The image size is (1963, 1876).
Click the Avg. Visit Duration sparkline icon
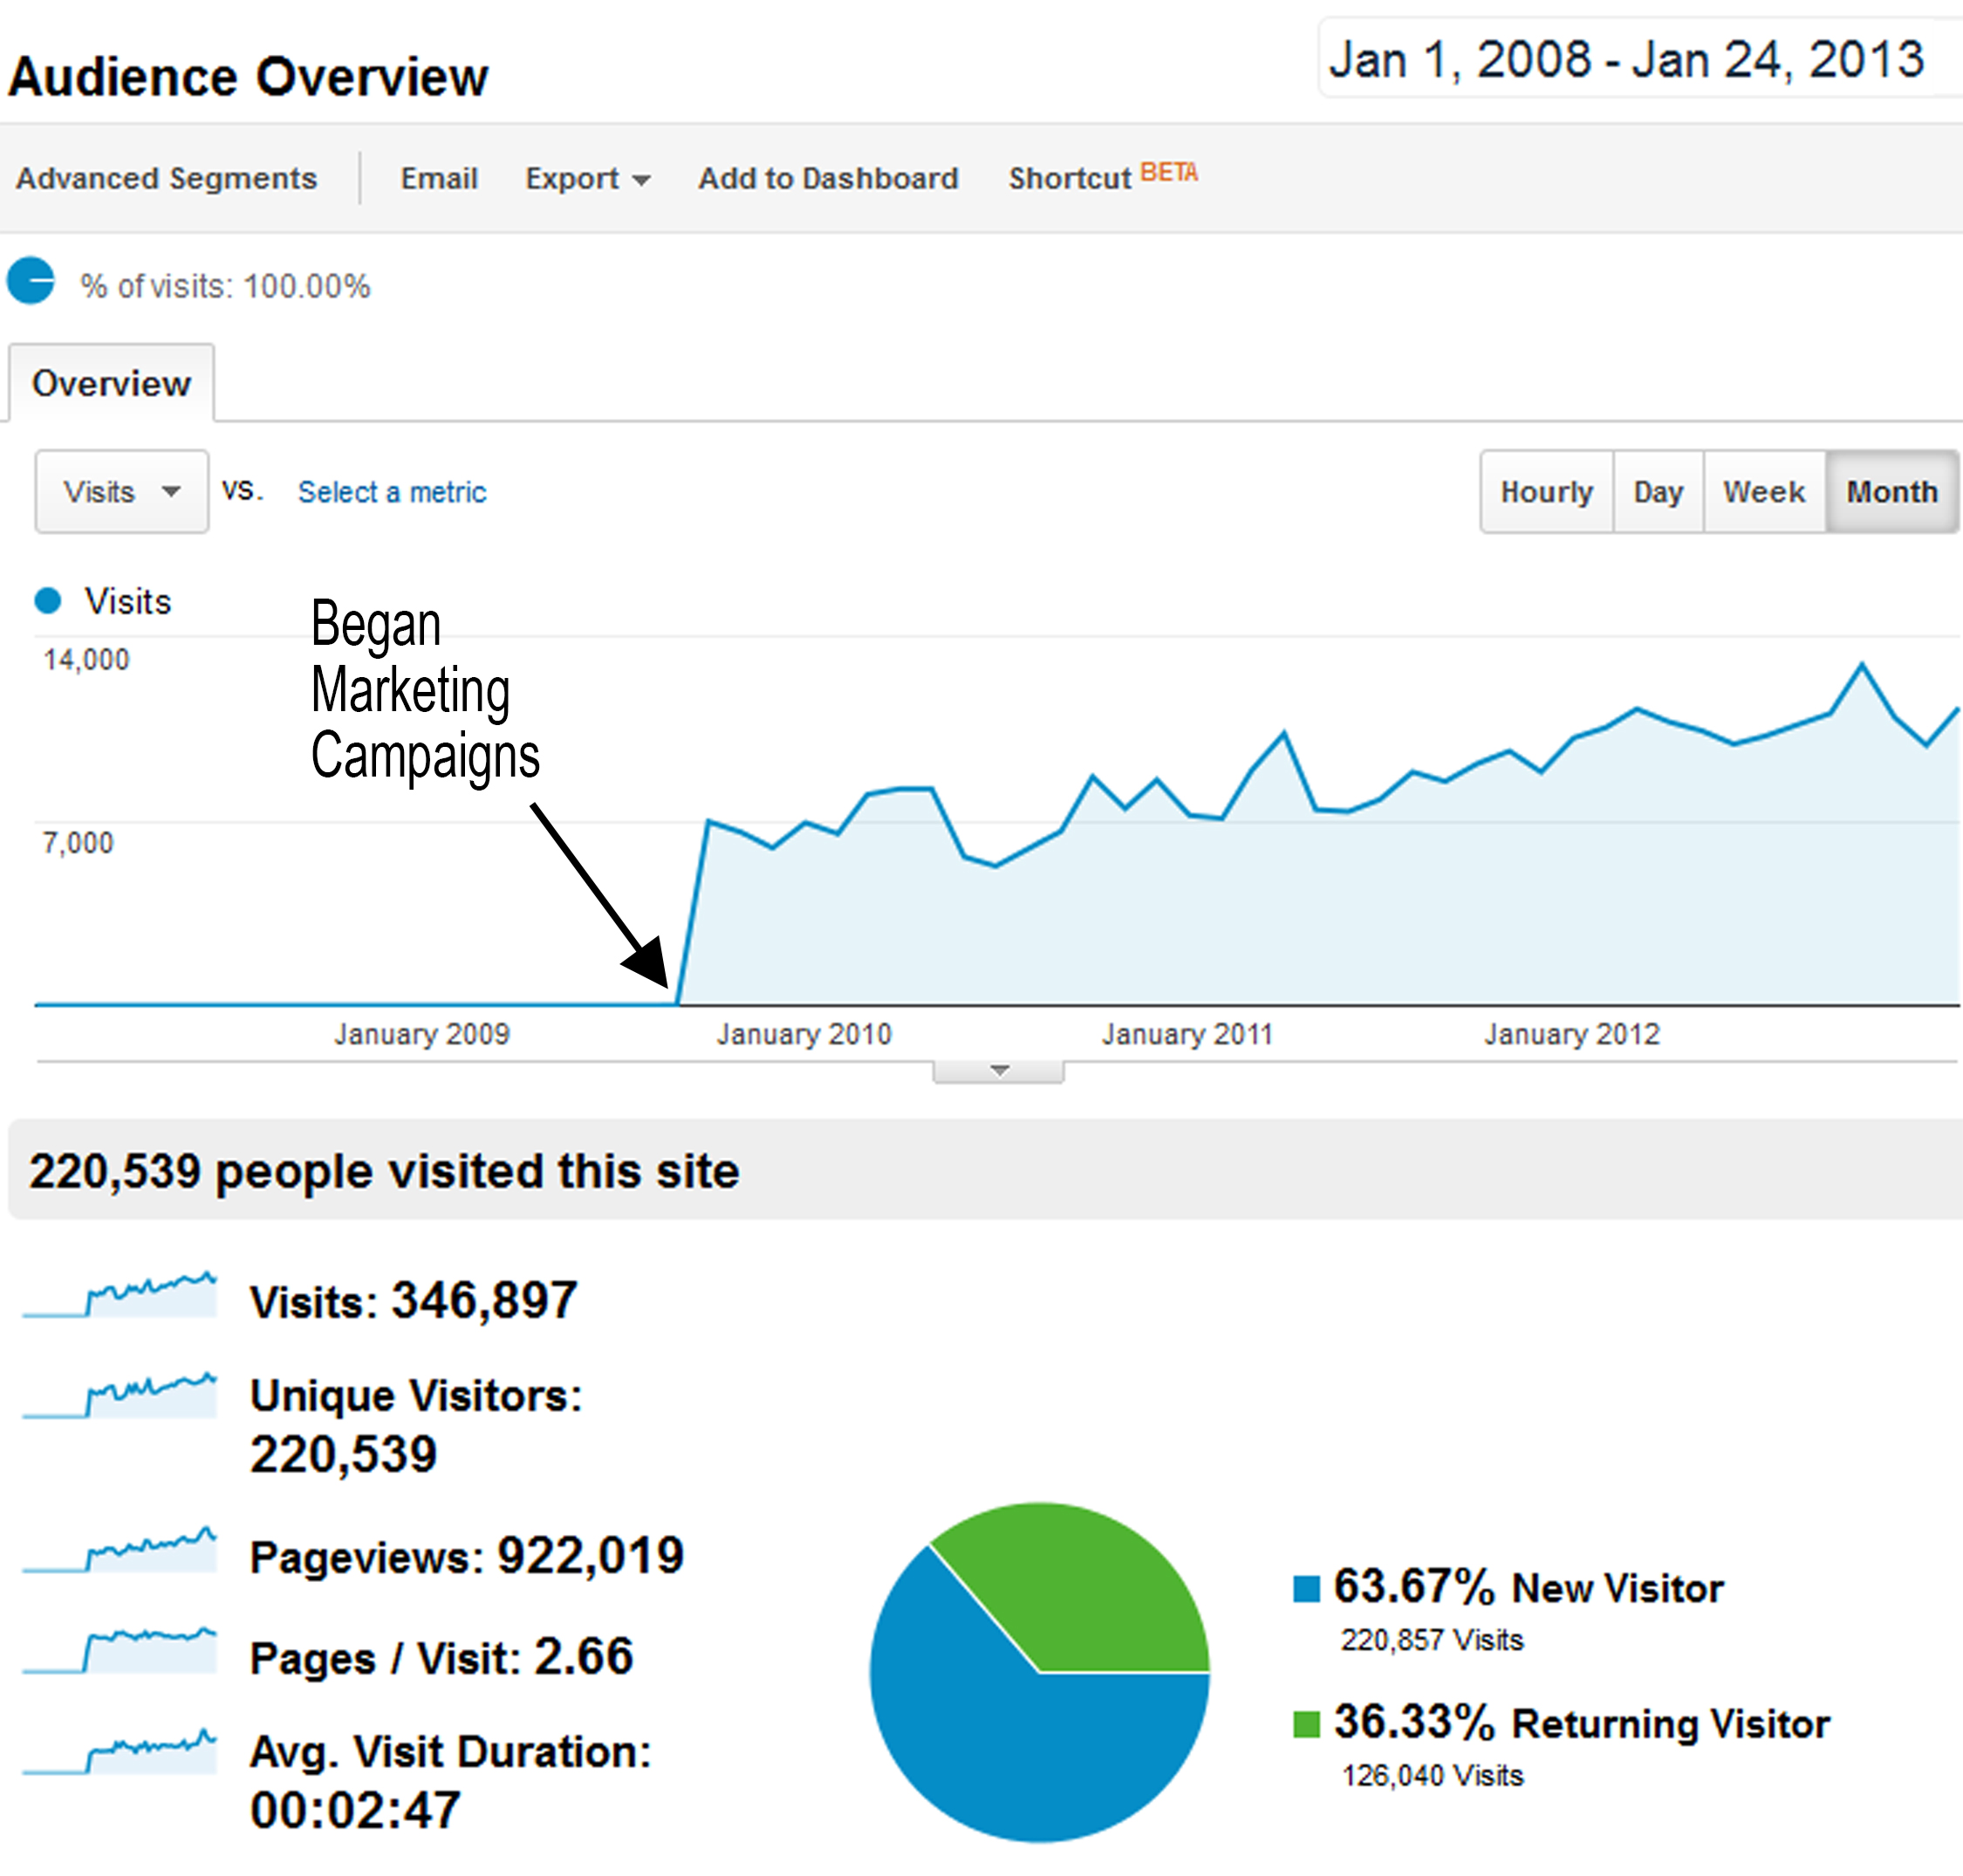pyautogui.click(x=120, y=1751)
